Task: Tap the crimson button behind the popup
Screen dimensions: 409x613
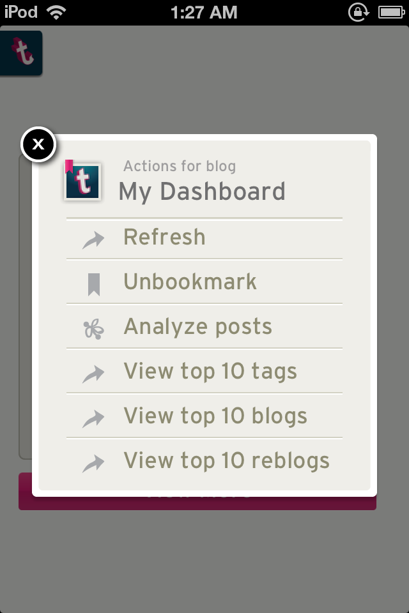Action: (x=197, y=503)
